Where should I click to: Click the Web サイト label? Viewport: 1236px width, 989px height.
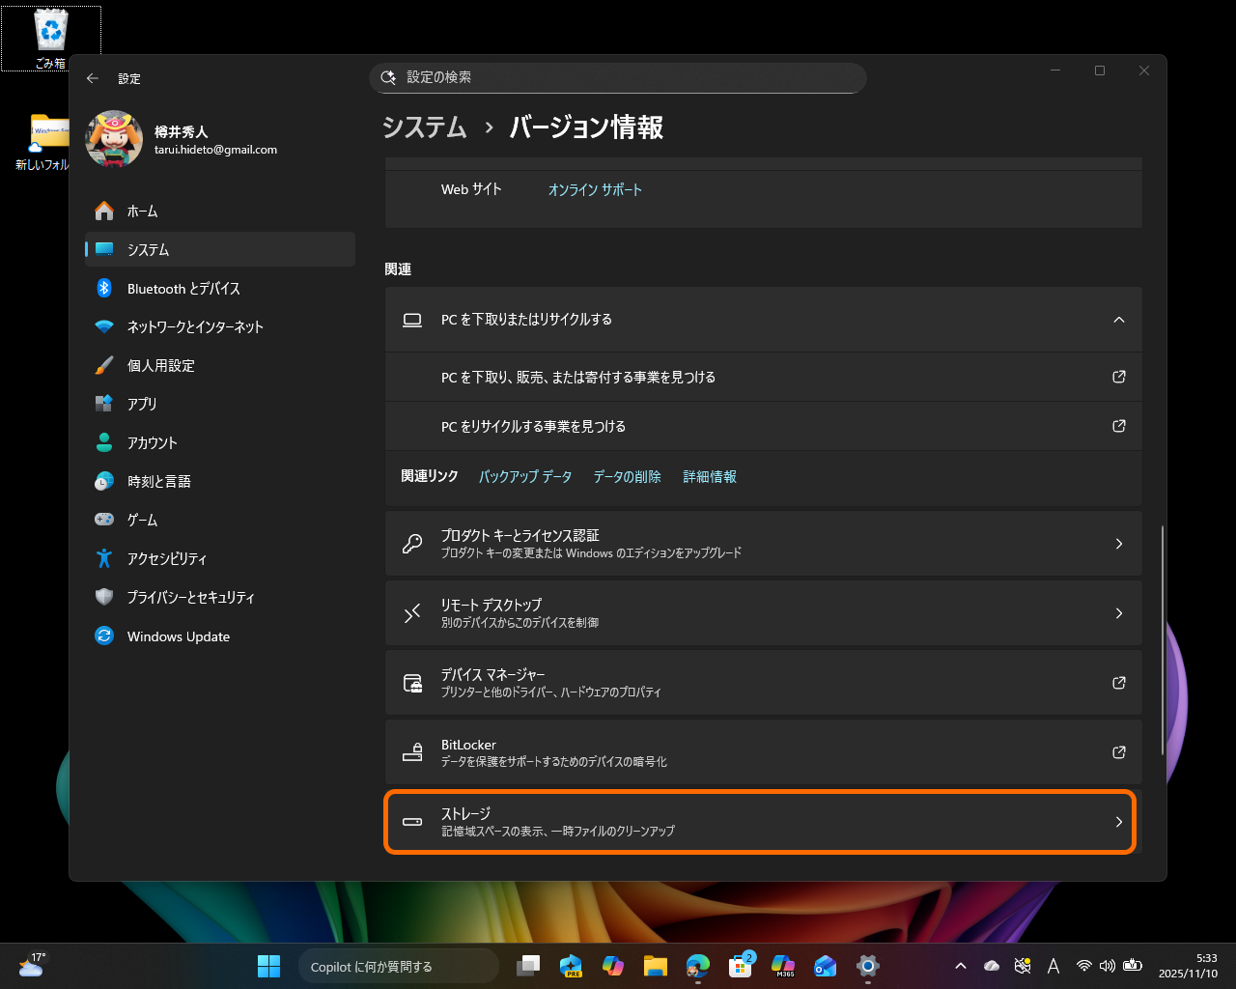tap(471, 189)
